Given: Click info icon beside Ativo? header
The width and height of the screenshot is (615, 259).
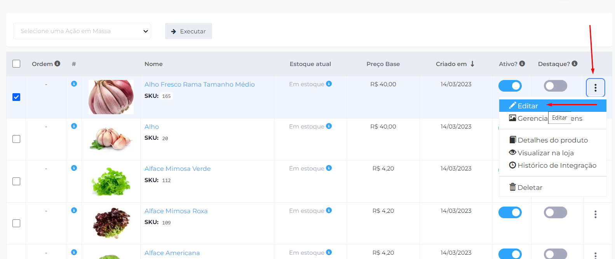Looking at the screenshot, I should click(x=522, y=63).
